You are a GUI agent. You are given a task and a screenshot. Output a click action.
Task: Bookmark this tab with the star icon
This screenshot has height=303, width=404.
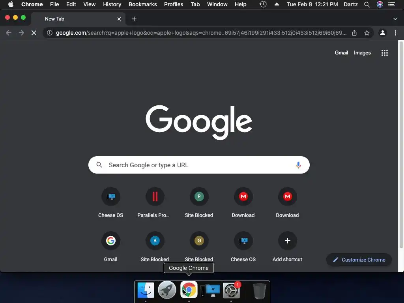point(367,33)
